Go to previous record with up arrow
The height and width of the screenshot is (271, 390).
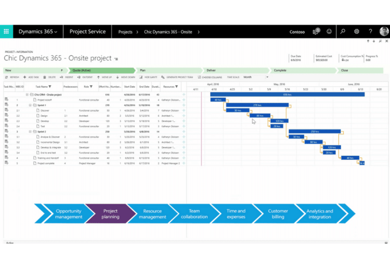(368, 41)
